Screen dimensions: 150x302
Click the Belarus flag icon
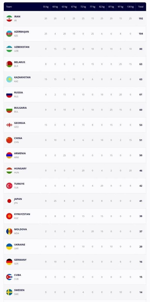[x=9, y=64]
